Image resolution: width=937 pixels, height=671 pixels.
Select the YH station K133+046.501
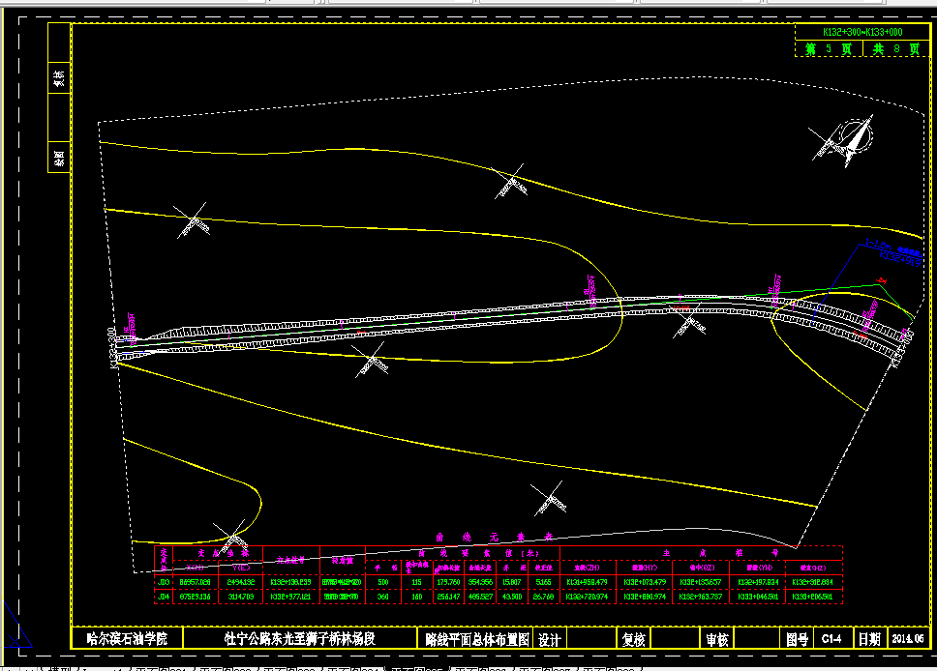point(758,597)
